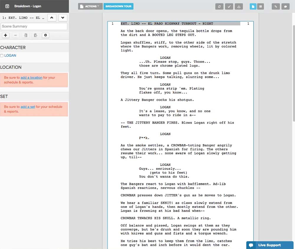
Task: Add a new breakdown element with the plus icon
Action: [5, 35]
